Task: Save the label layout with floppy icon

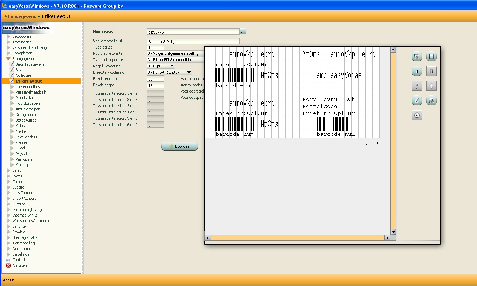Action: [x=431, y=57]
